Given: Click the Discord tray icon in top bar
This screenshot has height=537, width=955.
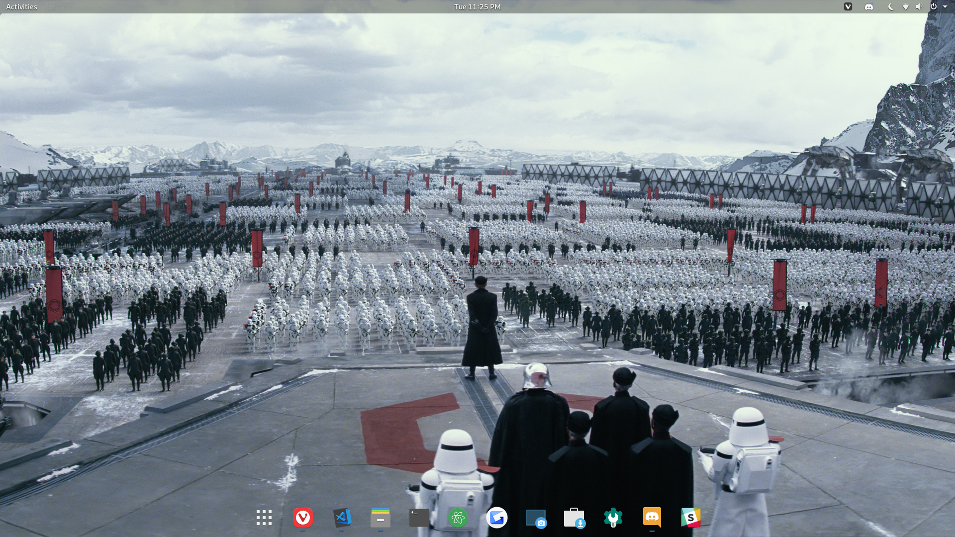Looking at the screenshot, I should (x=869, y=6).
